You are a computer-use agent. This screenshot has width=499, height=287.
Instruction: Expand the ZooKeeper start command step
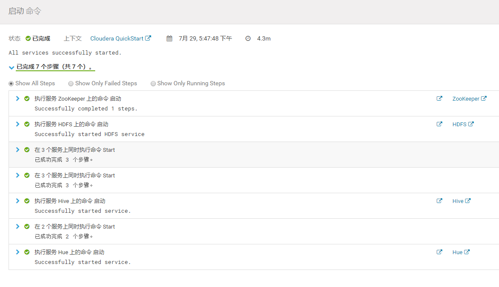pos(18,99)
